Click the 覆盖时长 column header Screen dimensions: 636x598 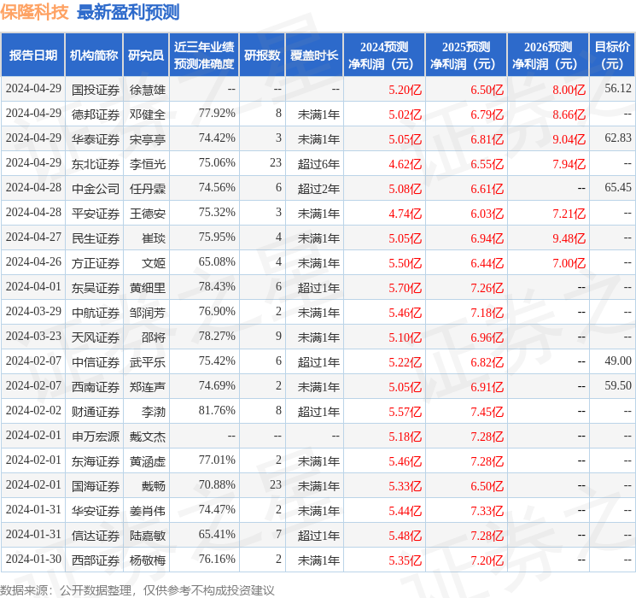(x=314, y=55)
